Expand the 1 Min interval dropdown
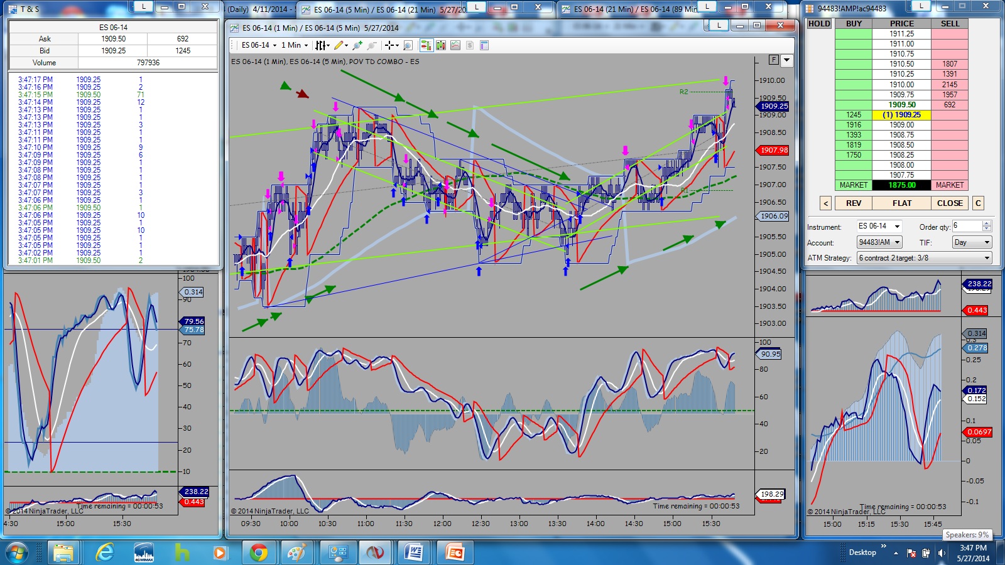 coord(295,45)
